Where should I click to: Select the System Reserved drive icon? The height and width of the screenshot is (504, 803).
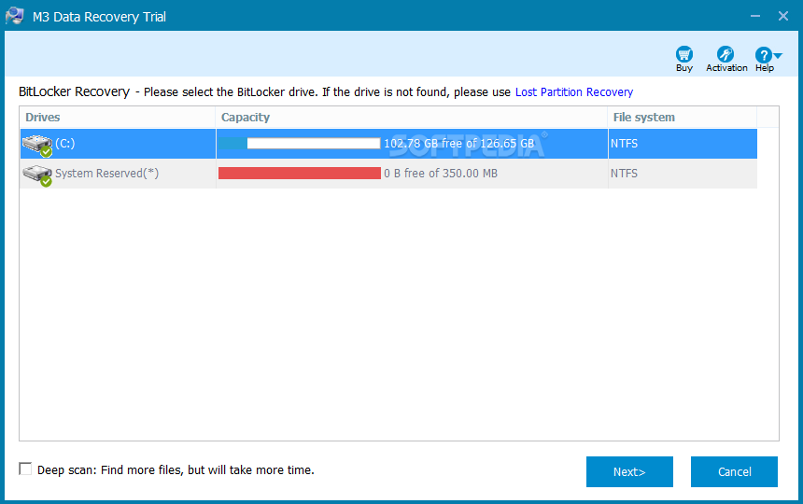pyautogui.click(x=37, y=175)
